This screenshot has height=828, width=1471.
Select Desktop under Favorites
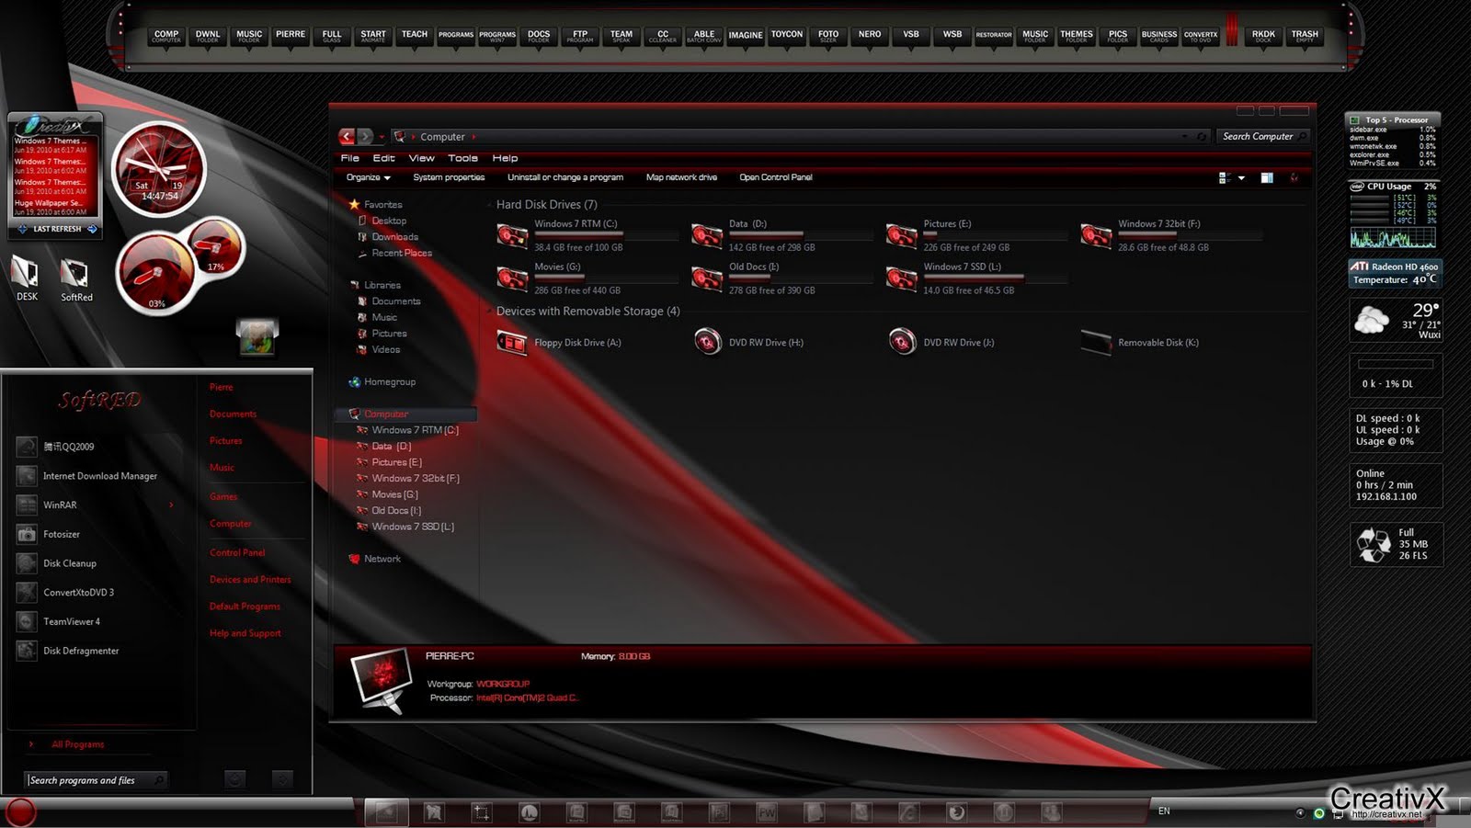[389, 221]
